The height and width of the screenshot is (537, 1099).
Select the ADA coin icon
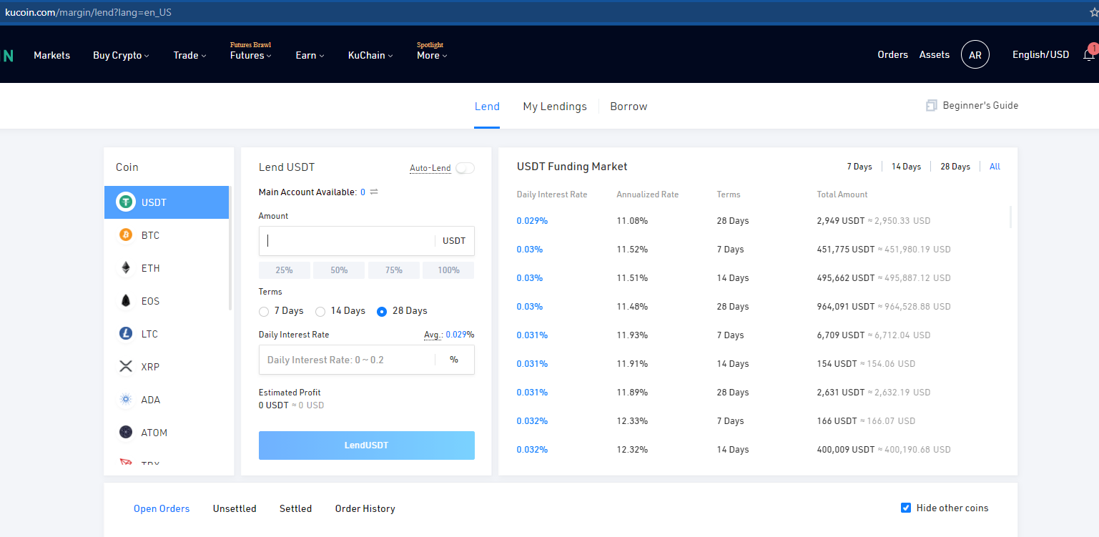(x=126, y=400)
